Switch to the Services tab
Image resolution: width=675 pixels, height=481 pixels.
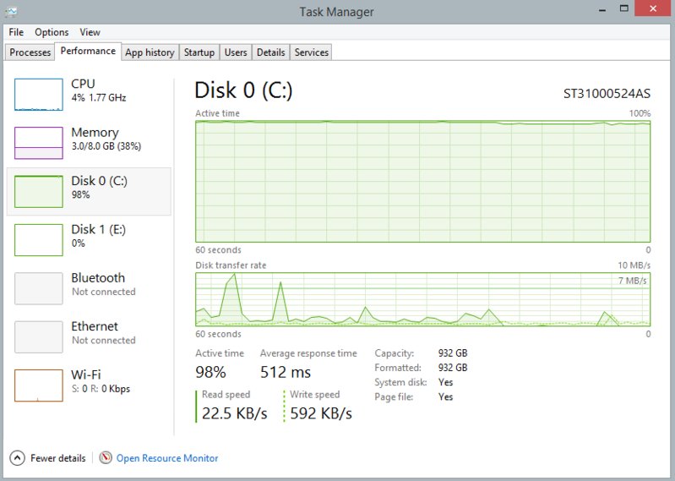[x=311, y=52]
